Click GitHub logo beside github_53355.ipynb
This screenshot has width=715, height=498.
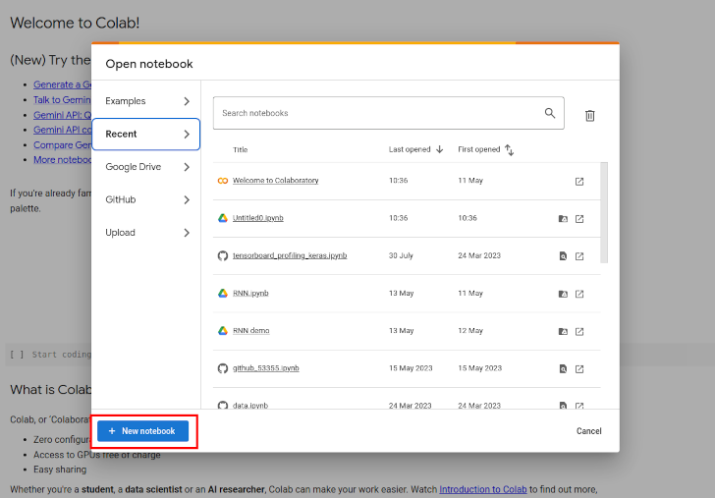(223, 368)
